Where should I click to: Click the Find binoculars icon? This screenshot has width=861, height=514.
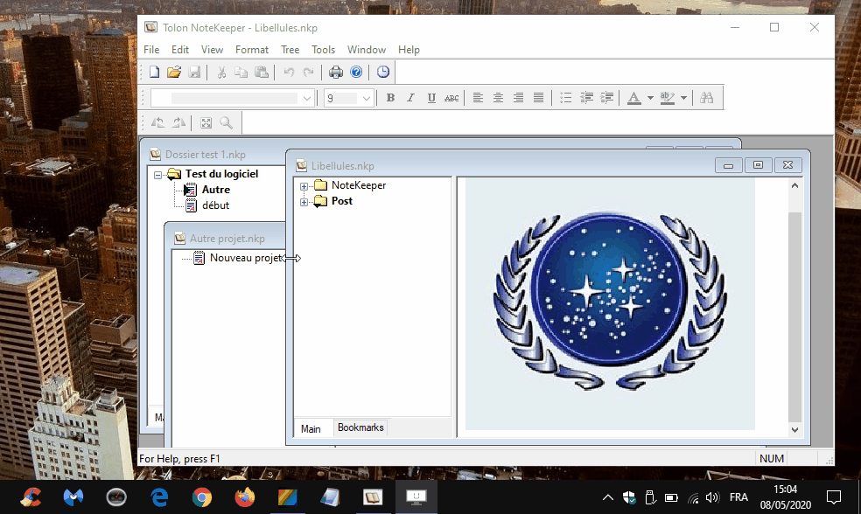pyautogui.click(x=707, y=98)
